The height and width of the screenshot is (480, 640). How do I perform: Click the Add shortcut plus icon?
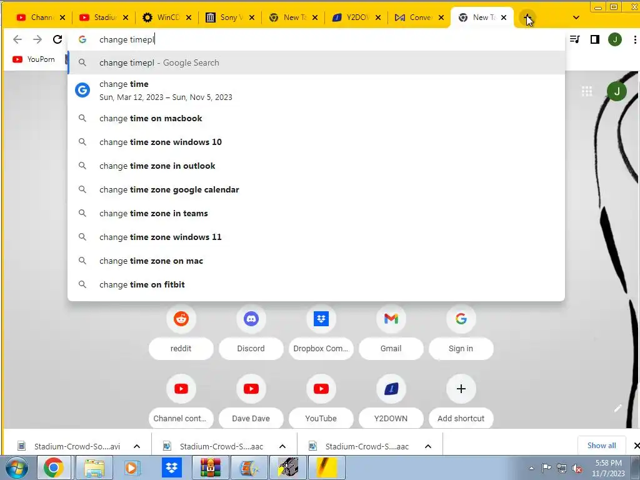click(x=461, y=389)
